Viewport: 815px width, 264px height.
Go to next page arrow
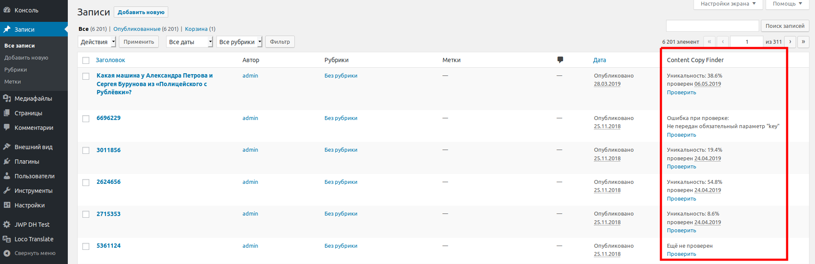(790, 42)
